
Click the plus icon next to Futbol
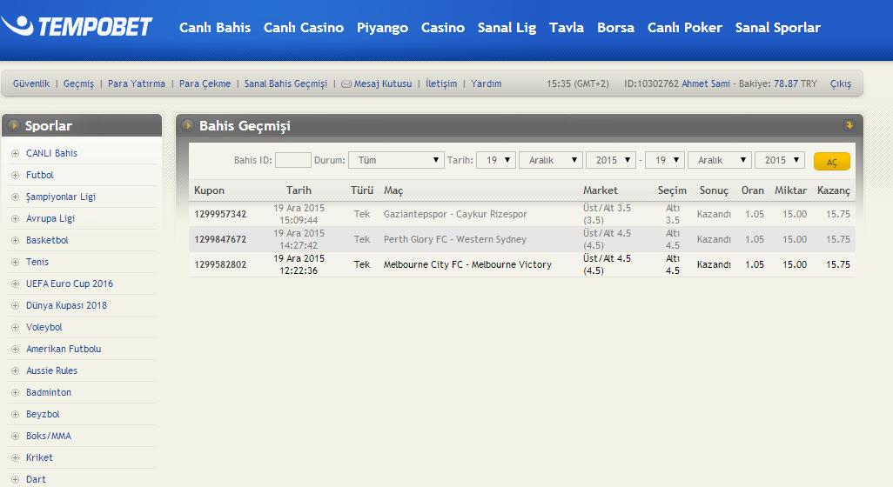15,175
